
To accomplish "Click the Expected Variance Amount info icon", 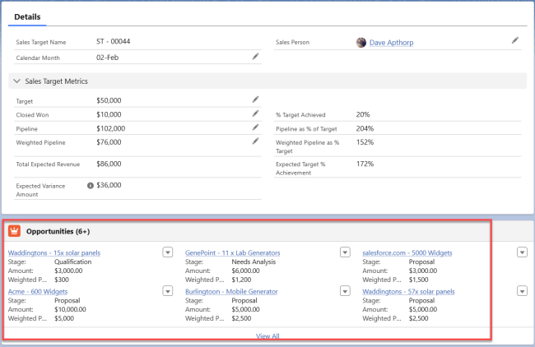I will coord(91,186).
